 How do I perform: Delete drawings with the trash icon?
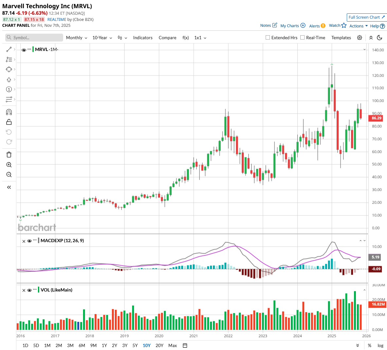pyautogui.click(x=9, y=155)
